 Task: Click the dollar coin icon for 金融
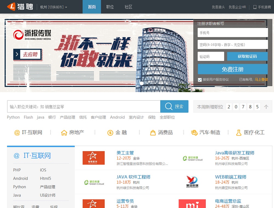click(x=110, y=133)
